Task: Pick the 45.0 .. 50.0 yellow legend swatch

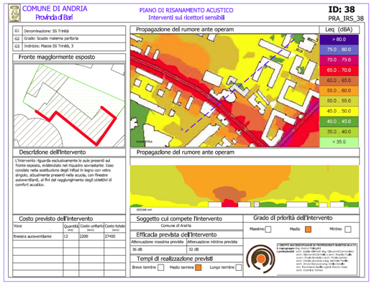Action: coord(339,111)
